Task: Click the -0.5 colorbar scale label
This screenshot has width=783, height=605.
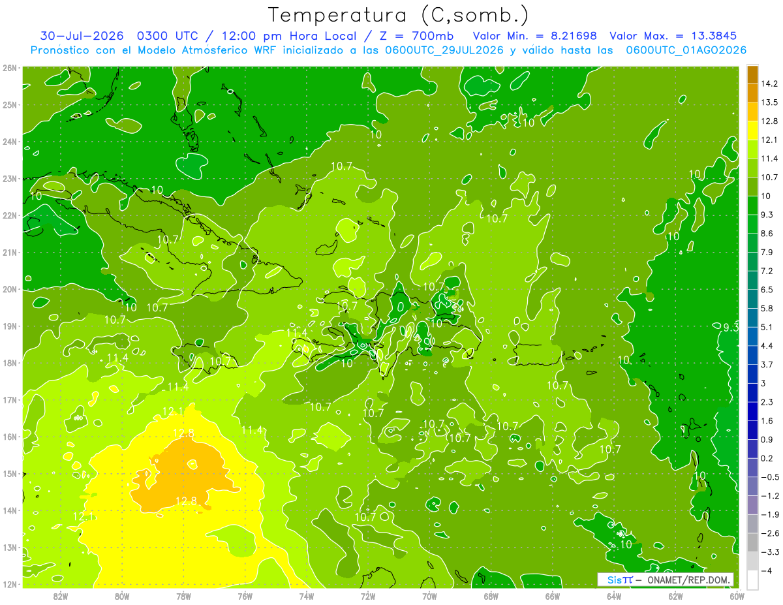Action: tap(770, 477)
